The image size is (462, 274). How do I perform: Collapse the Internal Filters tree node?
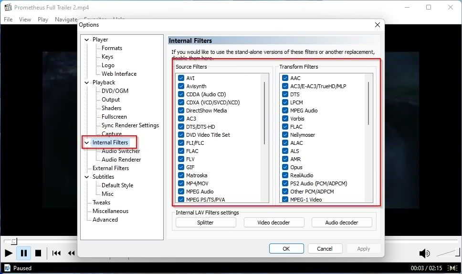pyautogui.click(x=87, y=142)
